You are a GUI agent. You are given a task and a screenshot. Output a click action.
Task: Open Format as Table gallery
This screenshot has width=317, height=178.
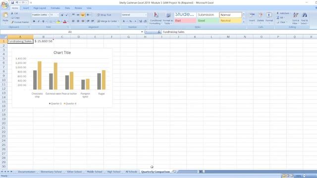click(168, 18)
